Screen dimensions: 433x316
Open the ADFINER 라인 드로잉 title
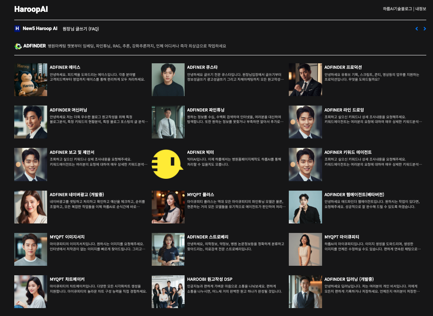click(x=344, y=110)
